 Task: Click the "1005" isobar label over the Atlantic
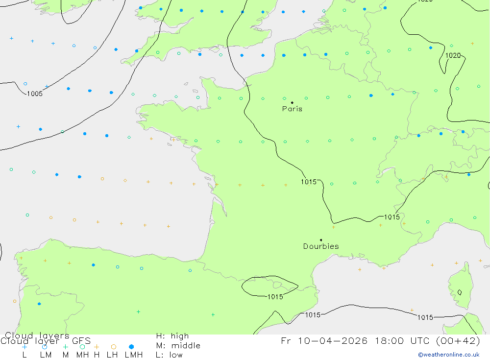pyautogui.click(x=35, y=94)
